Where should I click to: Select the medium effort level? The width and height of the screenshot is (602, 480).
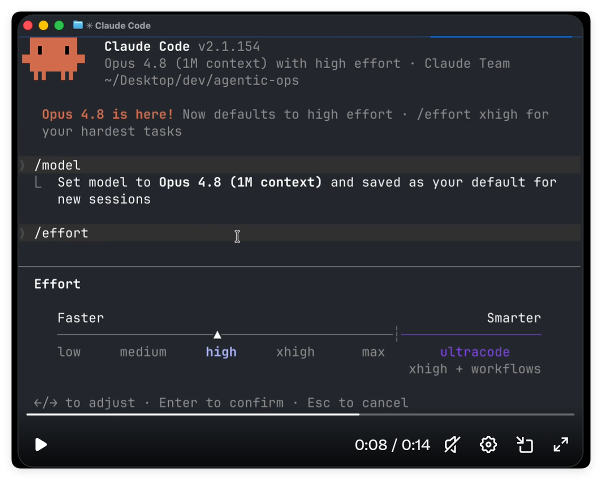pyautogui.click(x=143, y=352)
